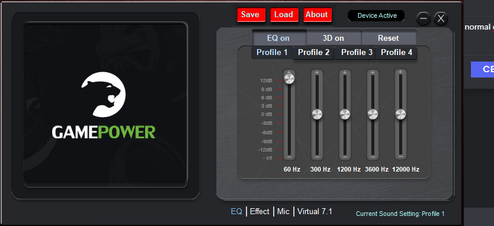The width and height of the screenshot is (494, 226).
Task: Click the Current Sound Setting: Profile 1 text
Action: (x=400, y=214)
